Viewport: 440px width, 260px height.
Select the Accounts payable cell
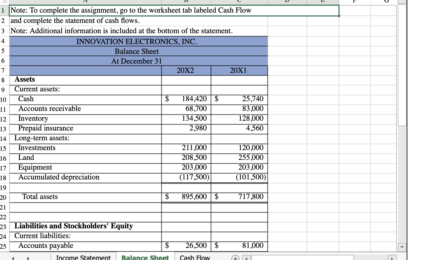(85, 246)
